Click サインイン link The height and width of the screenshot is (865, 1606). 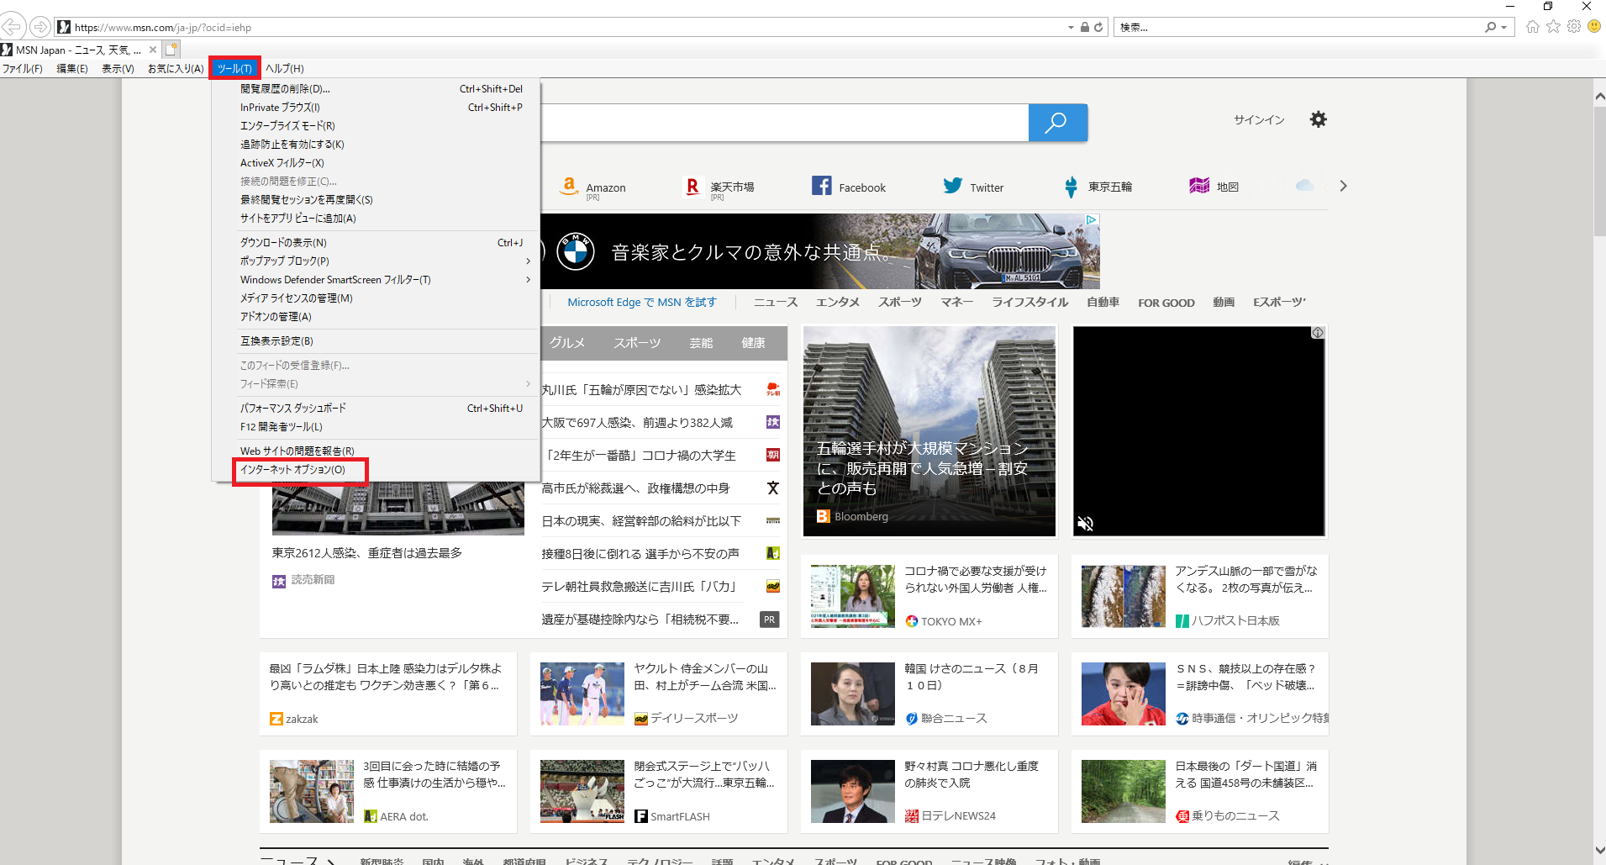(1258, 120)
